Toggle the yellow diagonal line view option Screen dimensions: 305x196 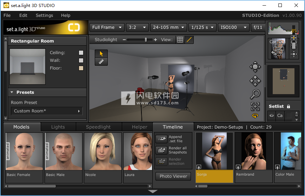tap(189, 40)
